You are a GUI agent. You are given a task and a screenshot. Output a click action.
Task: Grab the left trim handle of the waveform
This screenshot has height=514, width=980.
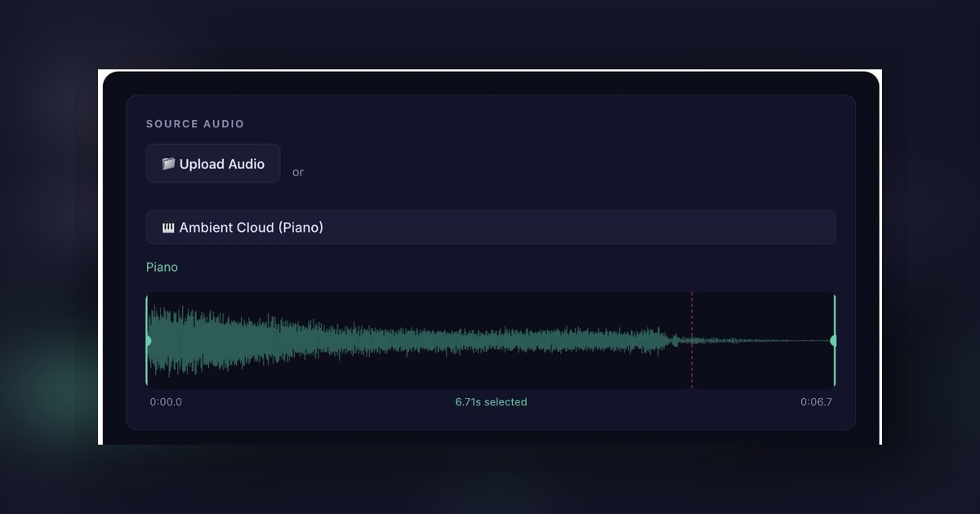(148, 340)
